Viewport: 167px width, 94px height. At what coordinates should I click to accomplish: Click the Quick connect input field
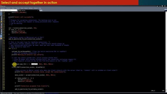coord(9,10)
